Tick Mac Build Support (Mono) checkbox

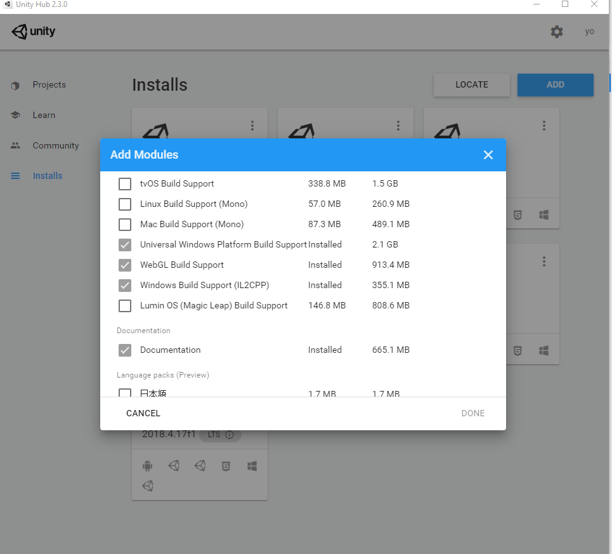click(125, 225)
